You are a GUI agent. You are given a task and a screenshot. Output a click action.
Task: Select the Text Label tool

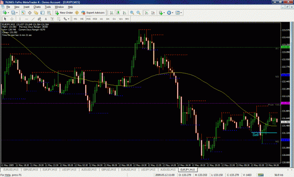coord(52,19)
